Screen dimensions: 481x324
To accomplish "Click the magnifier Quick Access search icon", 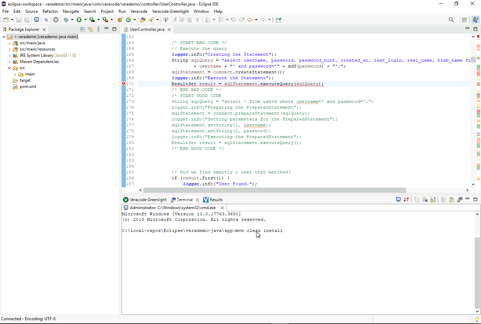I will 451,20.
